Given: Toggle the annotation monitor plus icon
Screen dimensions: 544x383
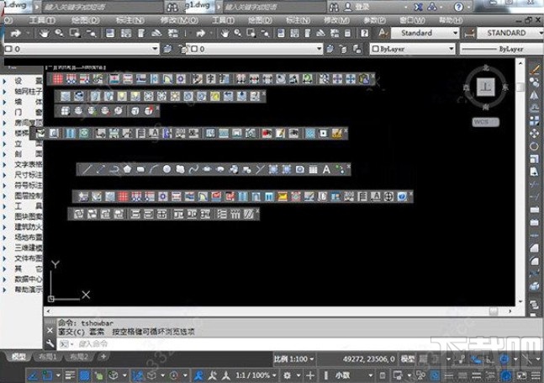Looking at the screenshot, I should point(310,375).
